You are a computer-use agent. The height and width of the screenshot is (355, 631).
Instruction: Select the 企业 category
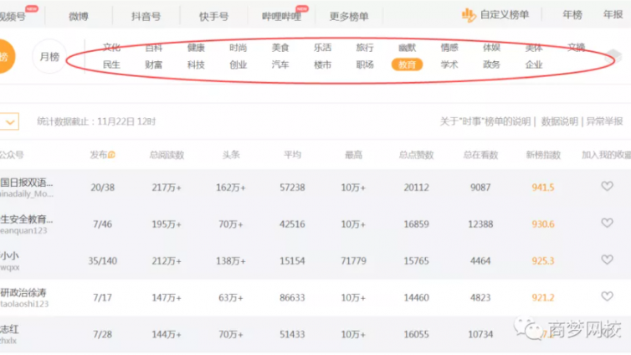pyautogui.click(x=534, y=64)
